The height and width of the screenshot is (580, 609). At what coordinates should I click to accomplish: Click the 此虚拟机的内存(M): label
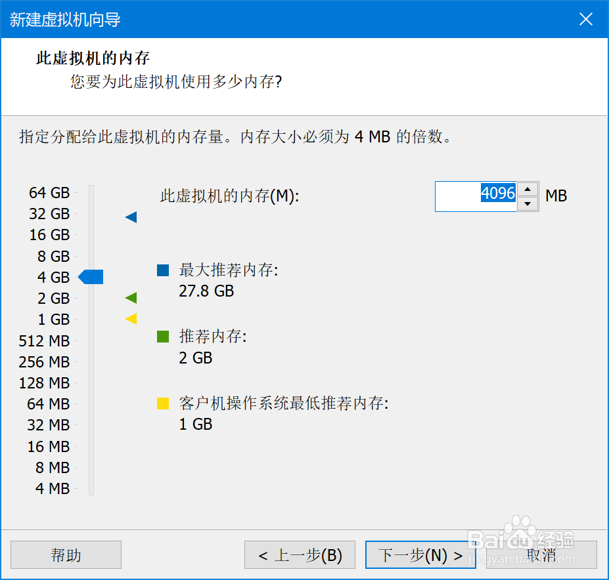tap(229, 196)
